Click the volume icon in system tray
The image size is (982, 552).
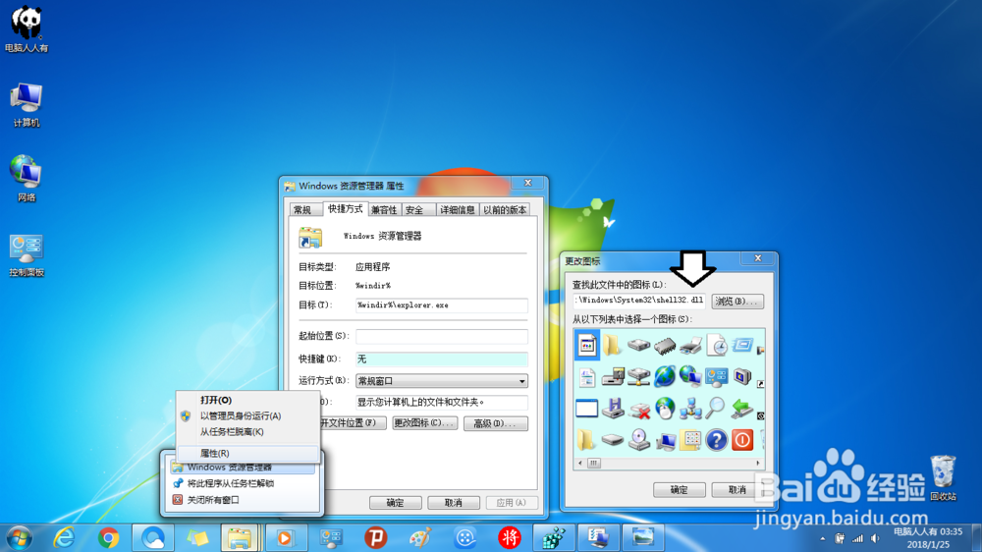(x=876, y=539)
